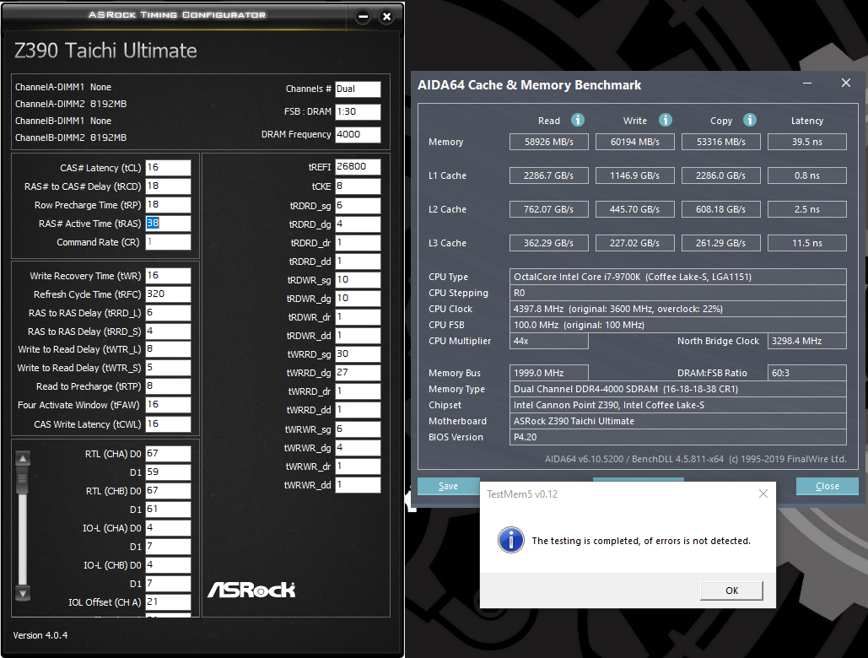This screenshot has height=658, width=868.
Task: Click the DRAM Frequency field
Action: click(358, 134)
